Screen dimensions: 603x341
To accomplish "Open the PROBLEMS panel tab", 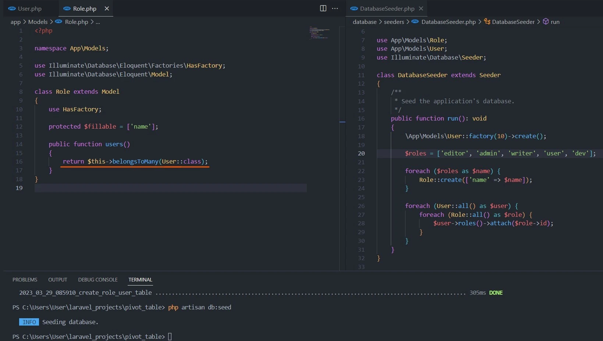I will point(25,280).
